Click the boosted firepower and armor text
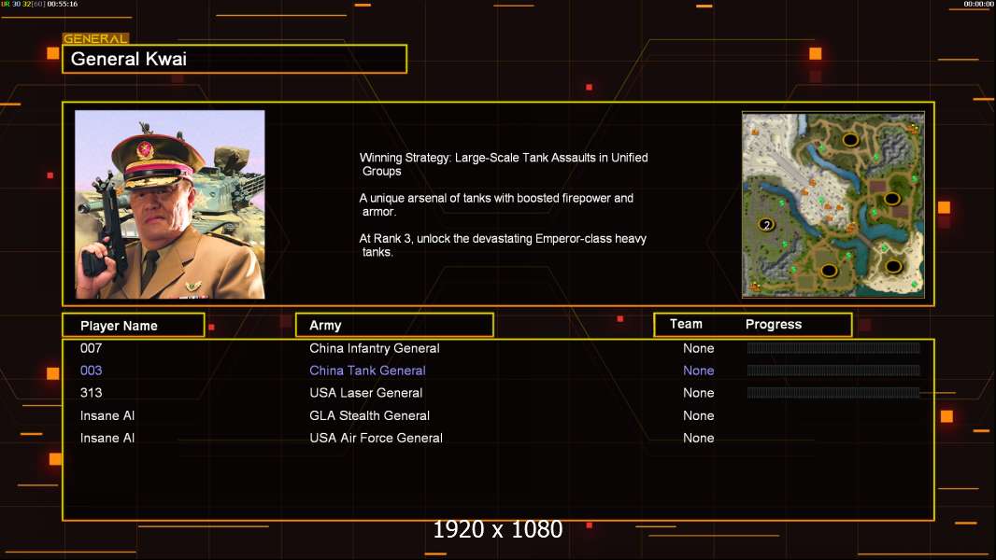Viewport: 996px width, 560px height. coord(496,204)
